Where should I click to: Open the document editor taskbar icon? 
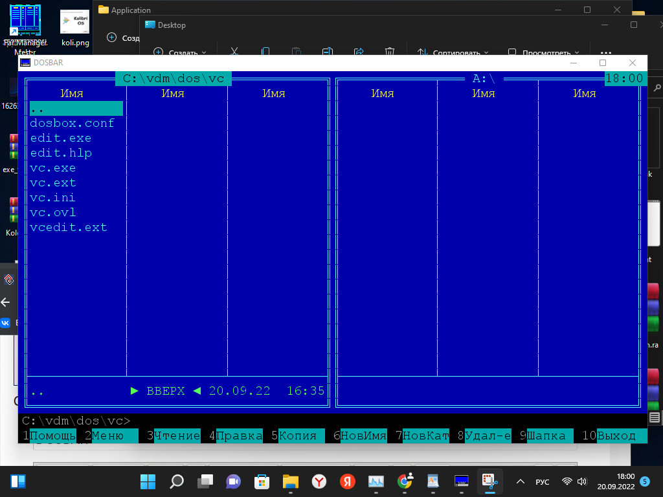pos(433,481)
